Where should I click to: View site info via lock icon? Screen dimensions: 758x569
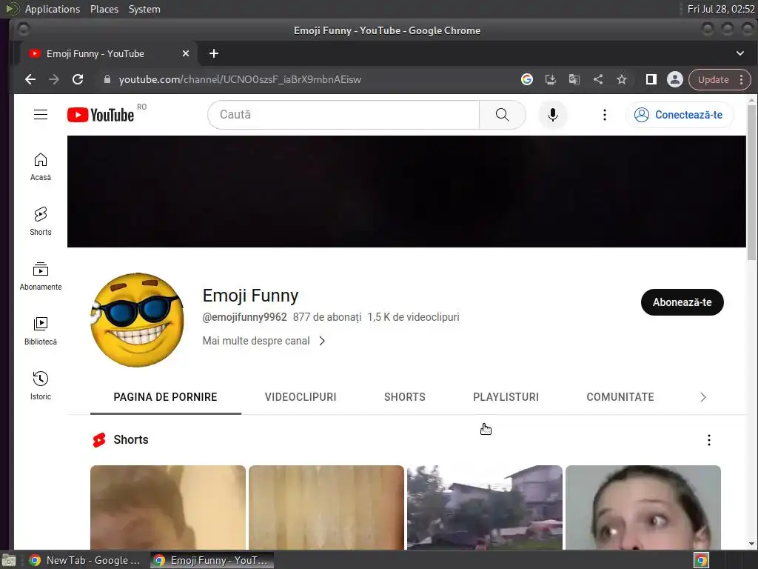pyautogui.click(x=107, y=79)
